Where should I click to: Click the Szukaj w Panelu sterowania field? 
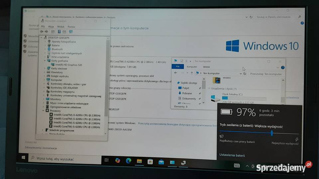[x=278, y=17]
